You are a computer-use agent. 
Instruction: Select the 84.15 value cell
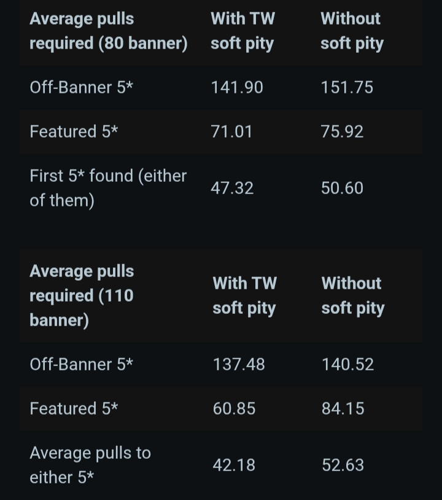(343, 408)
